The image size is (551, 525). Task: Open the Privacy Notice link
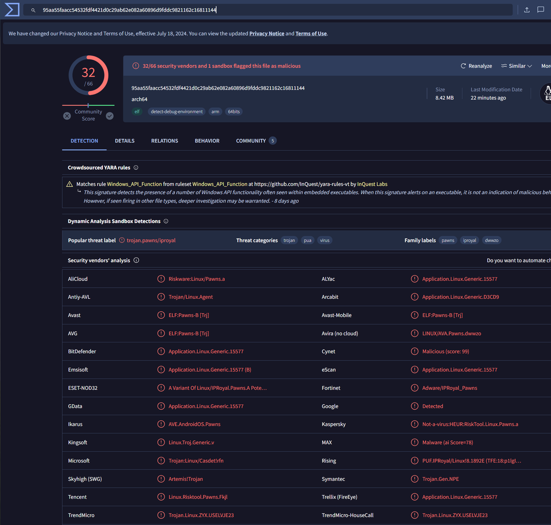pyautogui.click(x=267, y=34)
